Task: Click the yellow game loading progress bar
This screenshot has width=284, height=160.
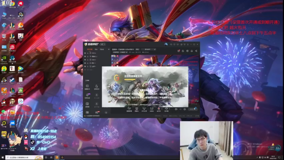Action: 130,79
